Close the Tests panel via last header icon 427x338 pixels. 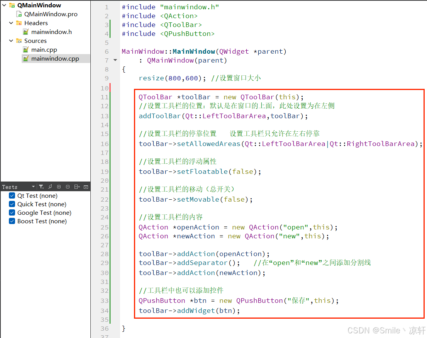[x=86, y=187]
